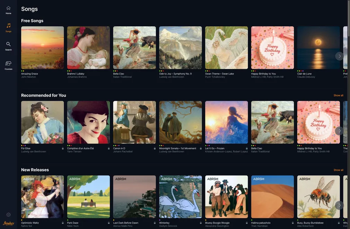Open the Home section in sidebar
This screenshot has width=350, height=229.
click(x=8, y=10)
